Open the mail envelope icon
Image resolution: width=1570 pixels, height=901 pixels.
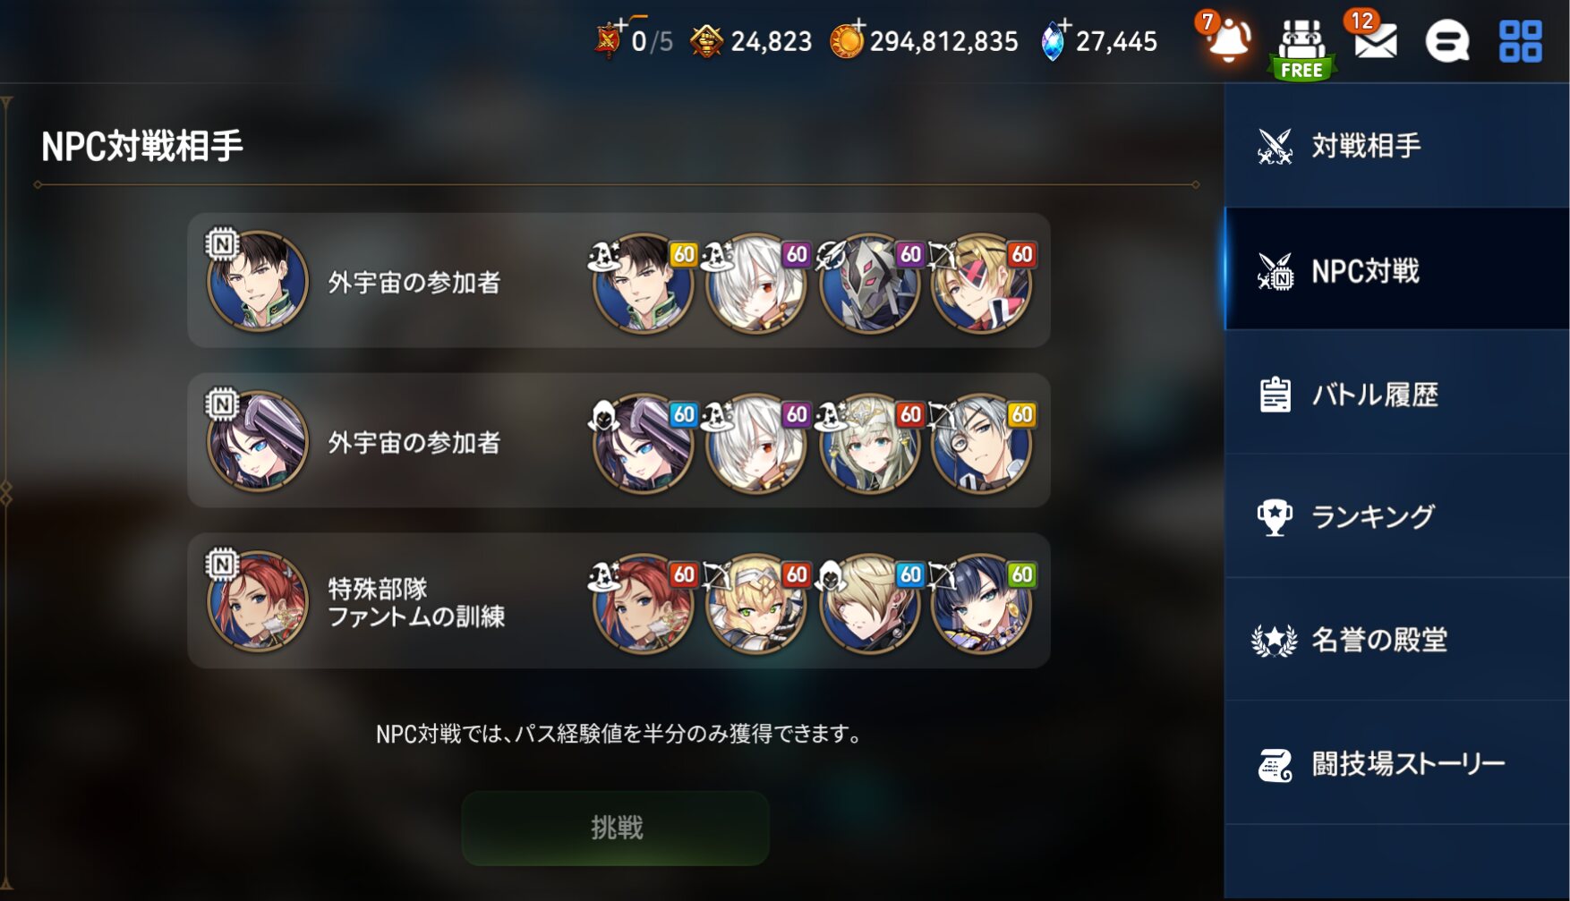(1374, 40)
